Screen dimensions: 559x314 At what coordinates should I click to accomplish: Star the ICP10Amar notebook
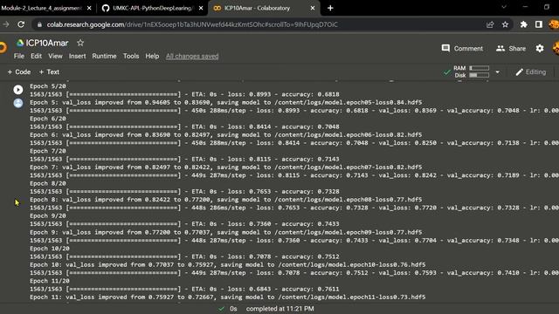(80, 43)
